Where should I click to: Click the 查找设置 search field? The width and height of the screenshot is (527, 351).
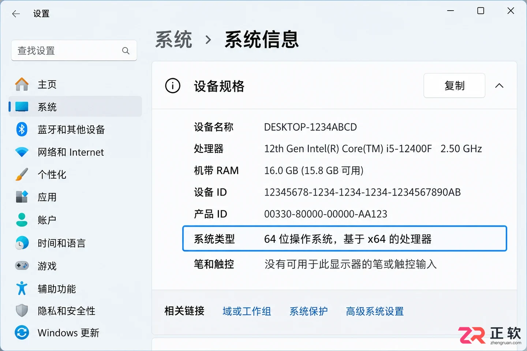(x=74, y=50)
